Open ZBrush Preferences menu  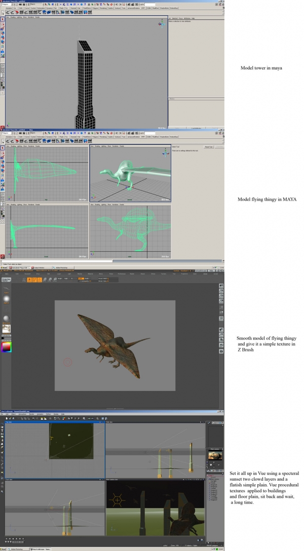point(122,274)
